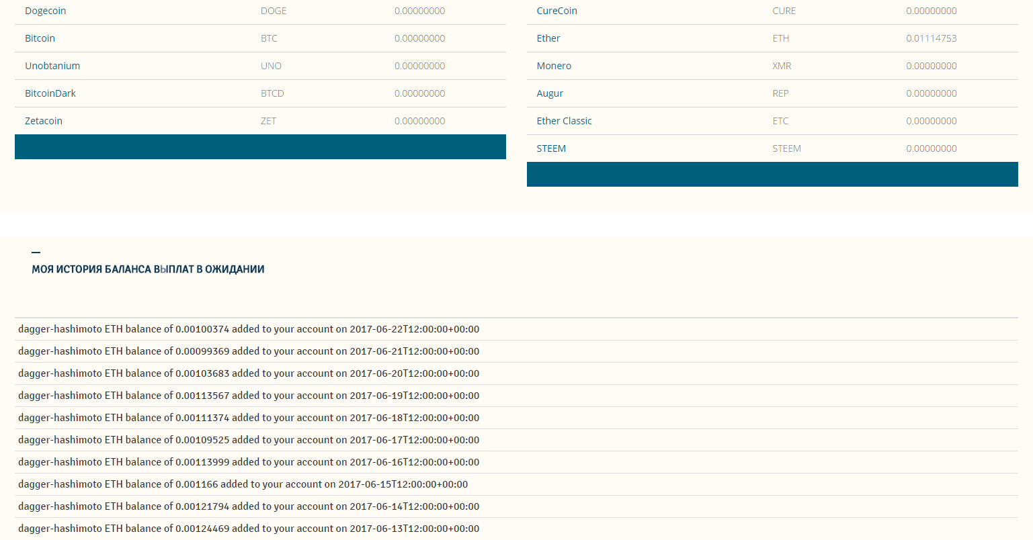
Task: Select the DOGE ticker symbol
Action: (274, 11)
